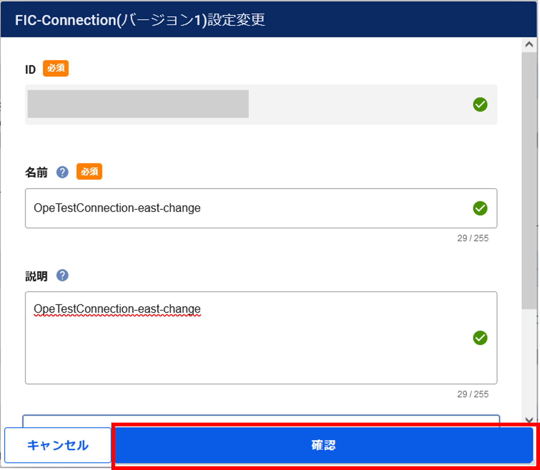The image size is (540, 470).
Task: Click the FIC-Connection設定変更 dialog title
Action: 140,20
